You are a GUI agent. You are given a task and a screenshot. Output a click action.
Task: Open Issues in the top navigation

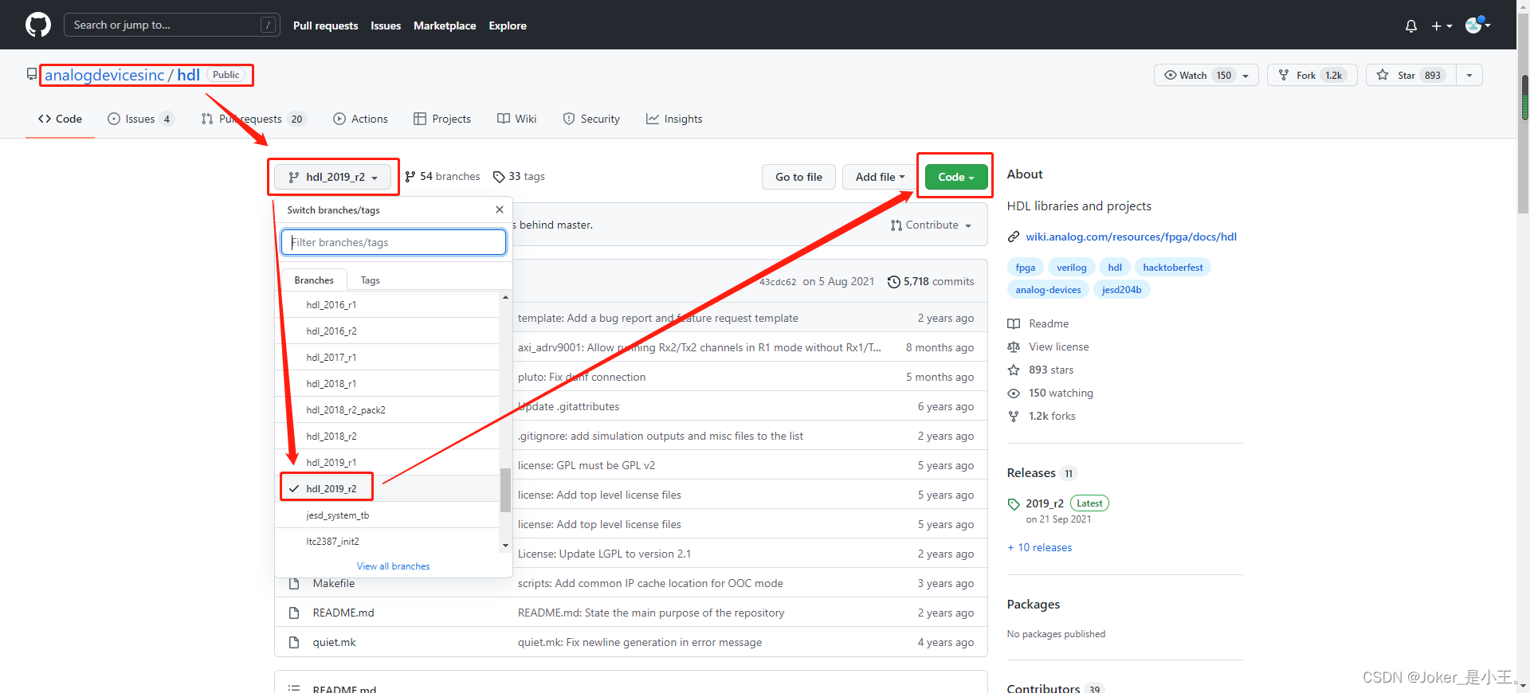[386, 25]
